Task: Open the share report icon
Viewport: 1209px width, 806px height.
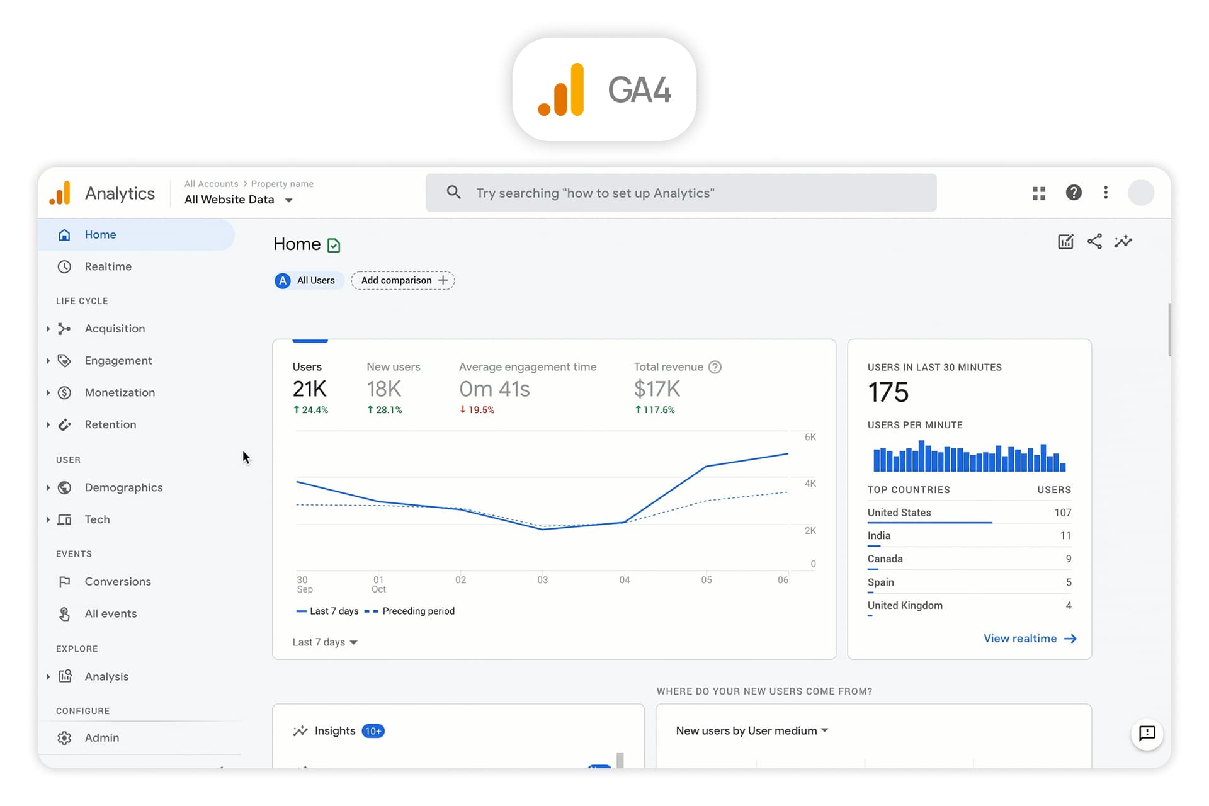Action: (x=1094, y=241)
